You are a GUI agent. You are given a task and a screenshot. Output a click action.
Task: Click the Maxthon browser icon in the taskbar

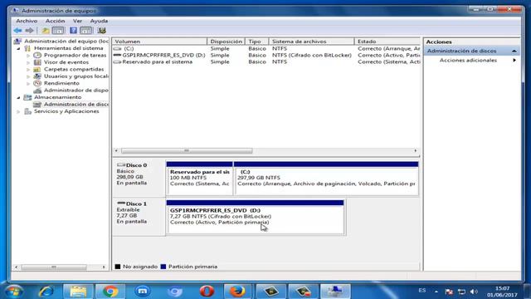tap(142, 292)
